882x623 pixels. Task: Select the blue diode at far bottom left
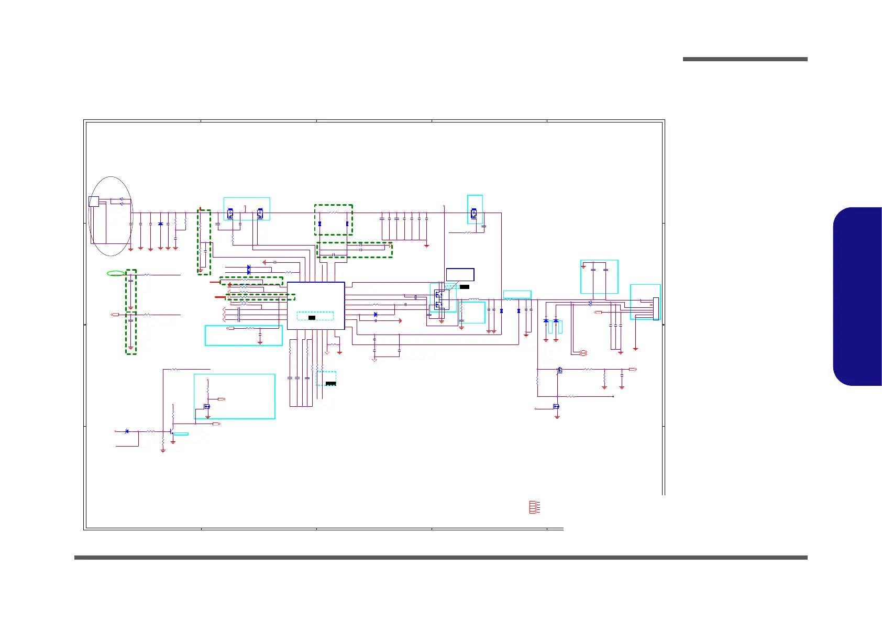click(127, 431)
